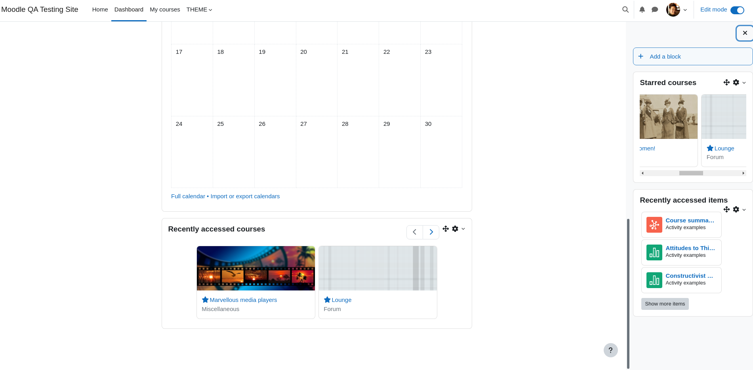Click the Moodle QA Testing Site brand

(x=40, y=9)
